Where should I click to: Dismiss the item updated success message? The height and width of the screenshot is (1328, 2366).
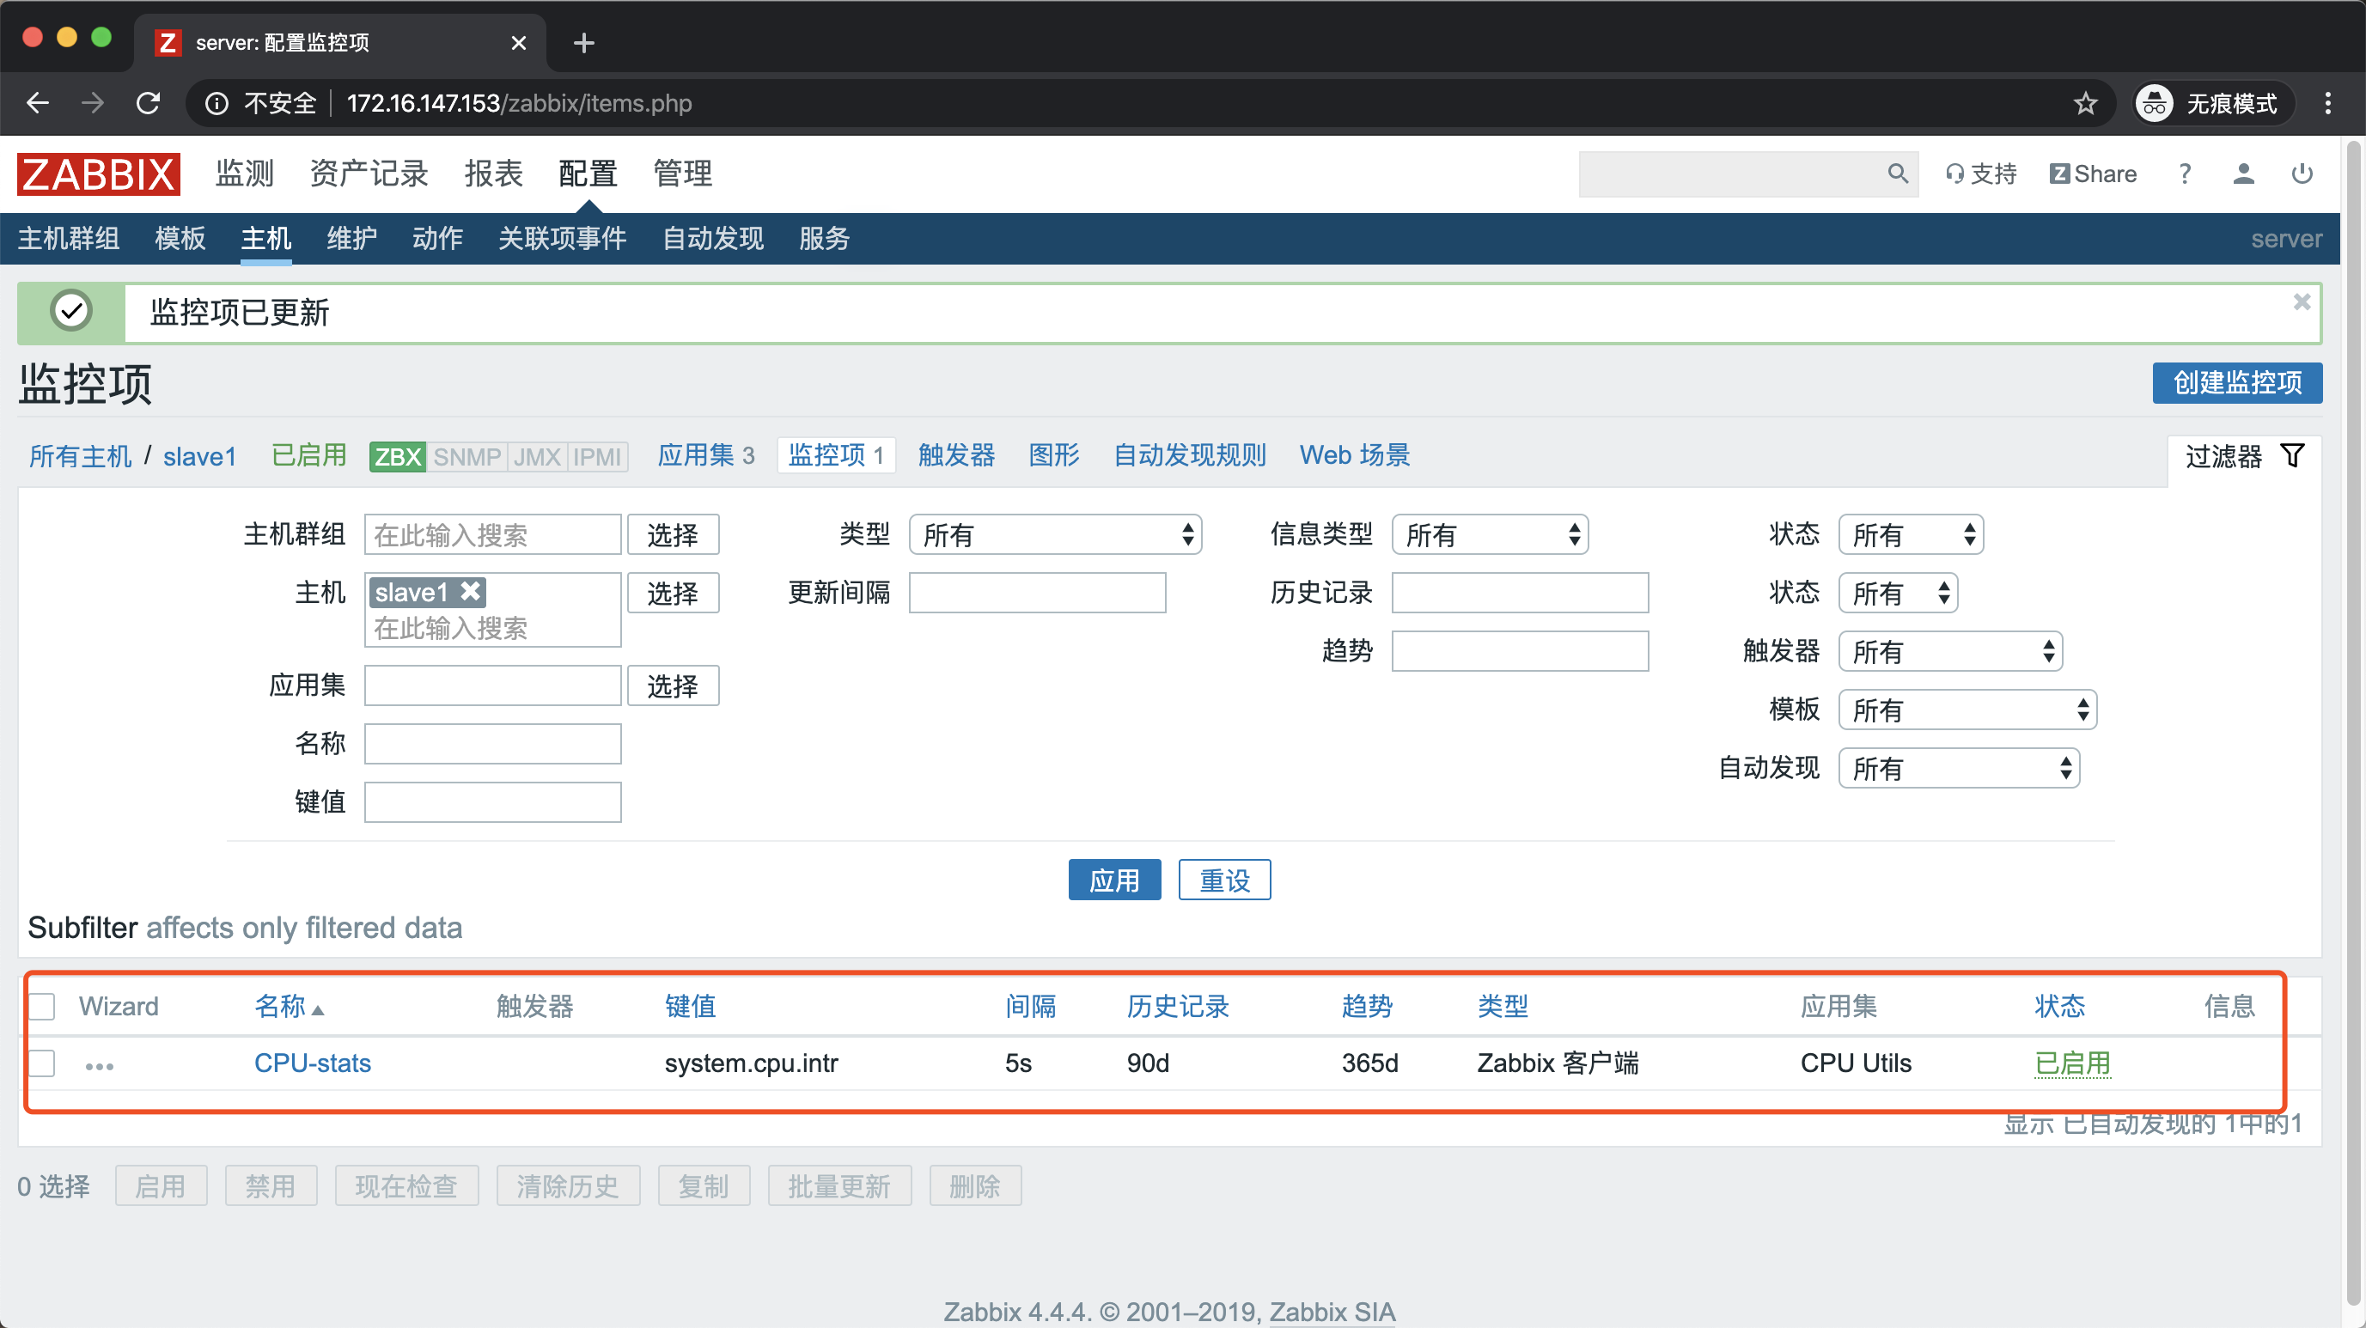click(2301, 302)
